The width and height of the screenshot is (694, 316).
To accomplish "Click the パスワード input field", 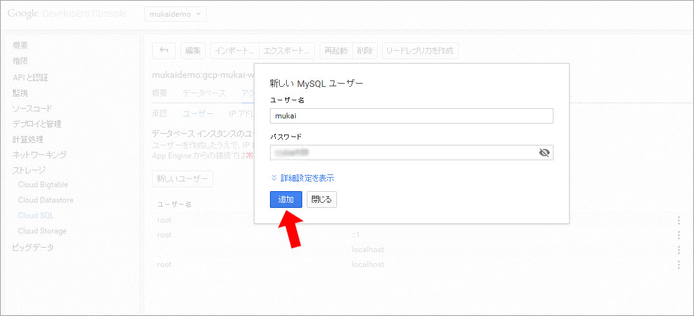I will pyautogui.click(x=412, y=153).
